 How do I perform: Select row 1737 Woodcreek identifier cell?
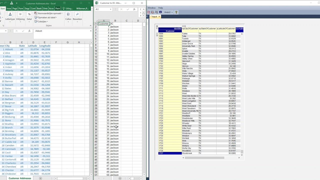click(170, 153)
